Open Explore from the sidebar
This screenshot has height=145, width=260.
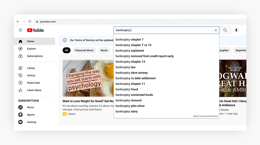coord(31,49)
